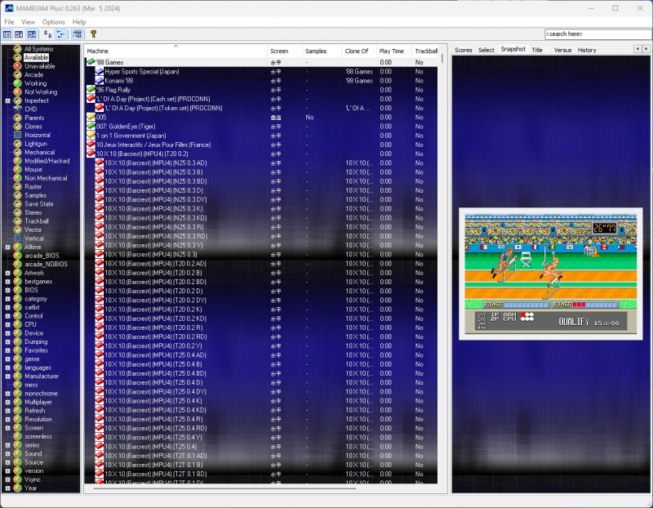Expand the CPU folder tree node
Viewport: 653px width, 508px height.
tap(7, 324)
